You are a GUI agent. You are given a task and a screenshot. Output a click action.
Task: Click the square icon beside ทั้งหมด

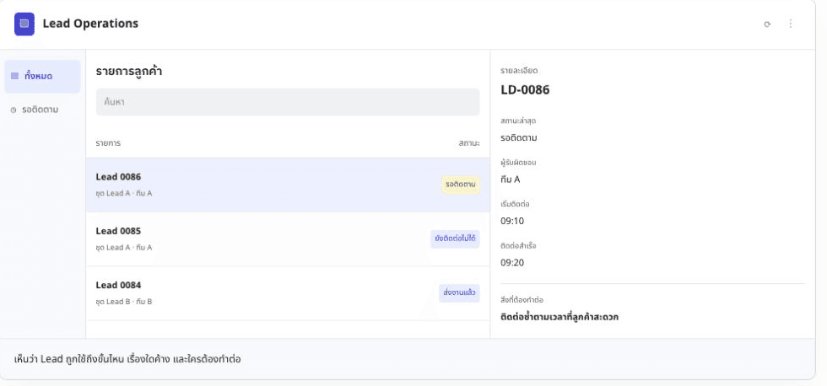tap(15, 76)
